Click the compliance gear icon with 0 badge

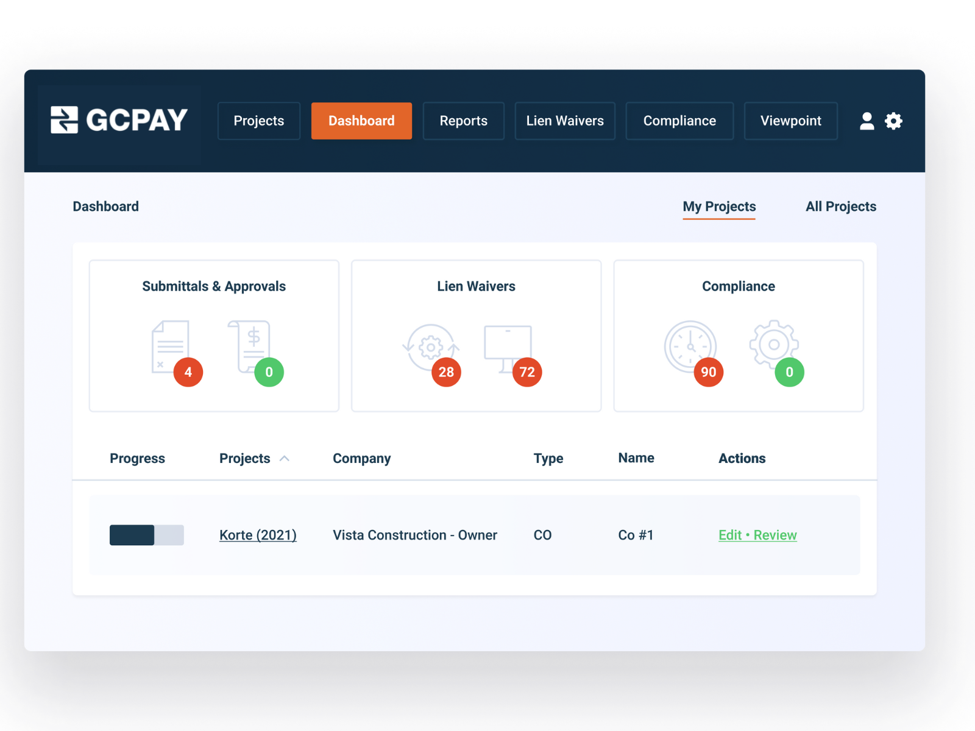(x=773, y=345)
